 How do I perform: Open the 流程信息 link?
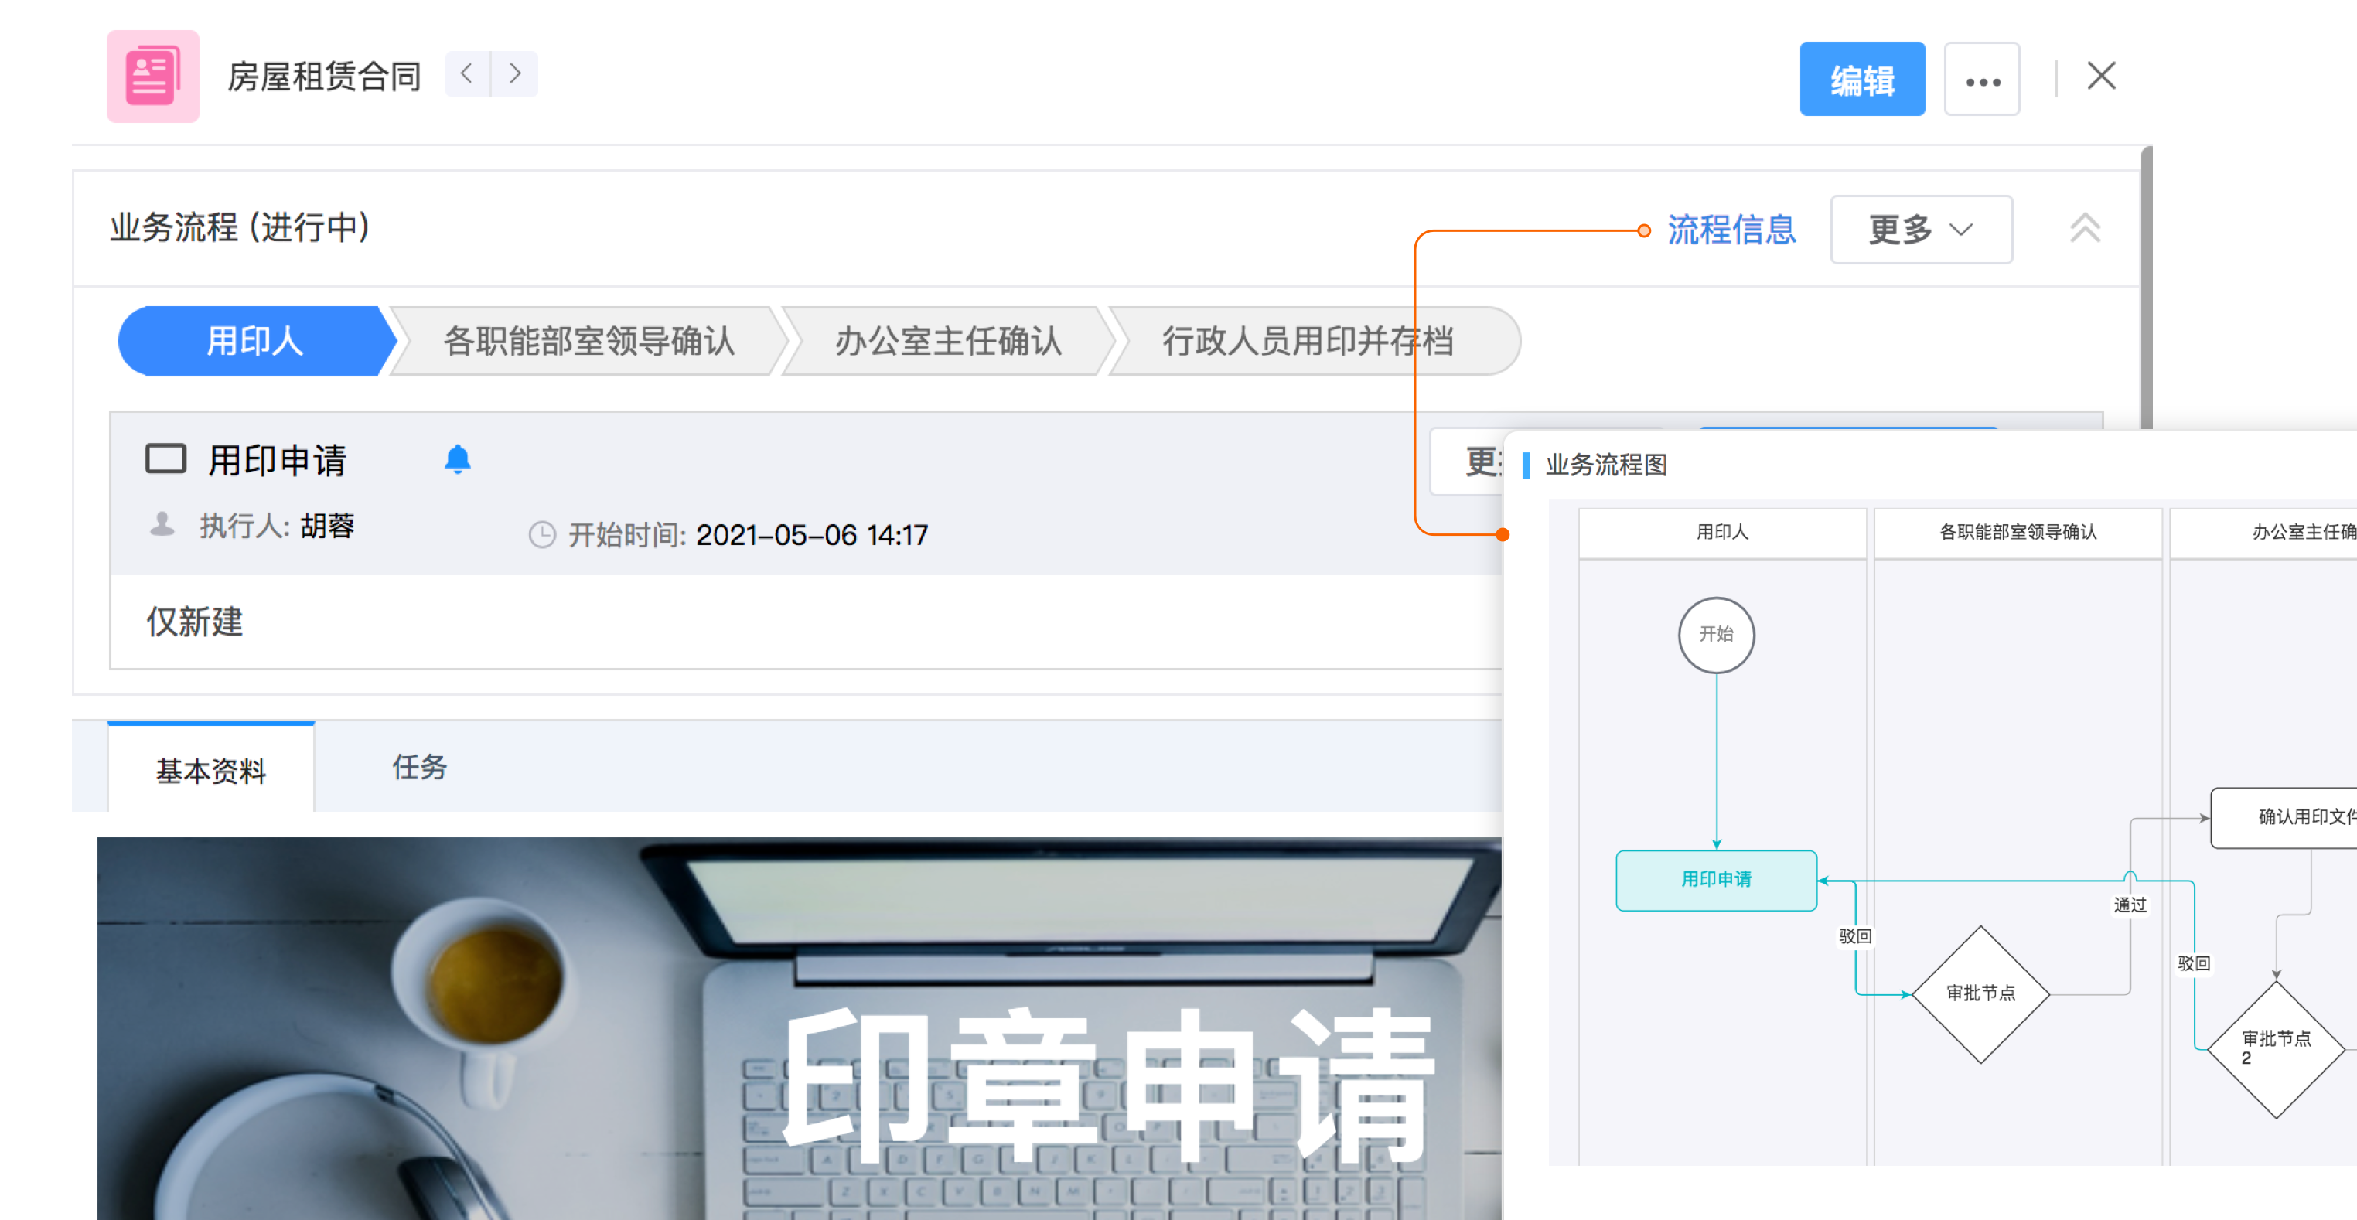(1731, 230)
